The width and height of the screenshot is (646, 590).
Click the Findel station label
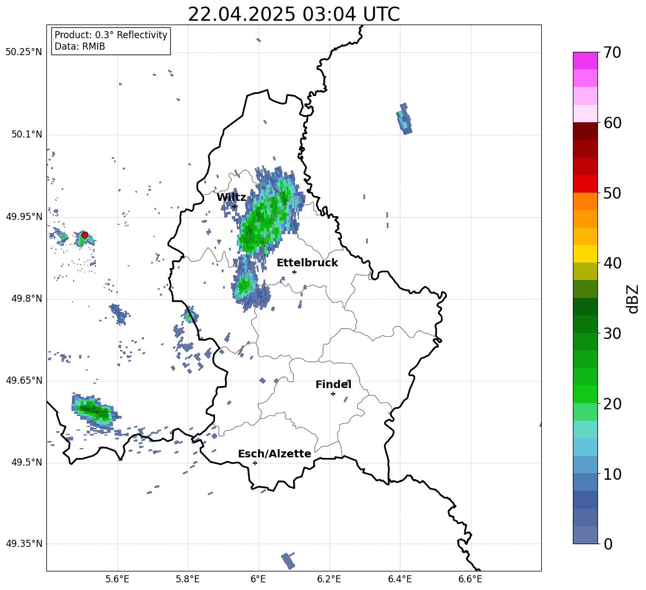(333, 384)
